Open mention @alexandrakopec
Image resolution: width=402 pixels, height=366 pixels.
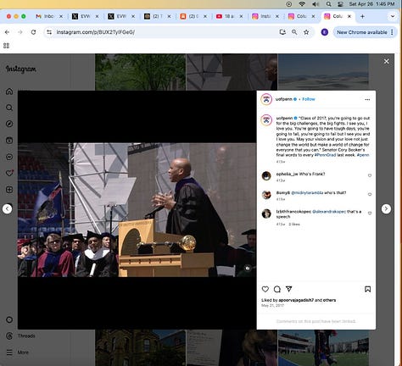point(329,212)
